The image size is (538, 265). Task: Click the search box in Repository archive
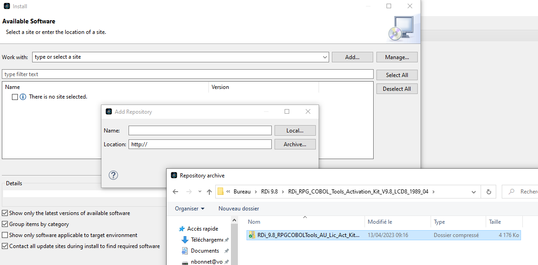520,192
